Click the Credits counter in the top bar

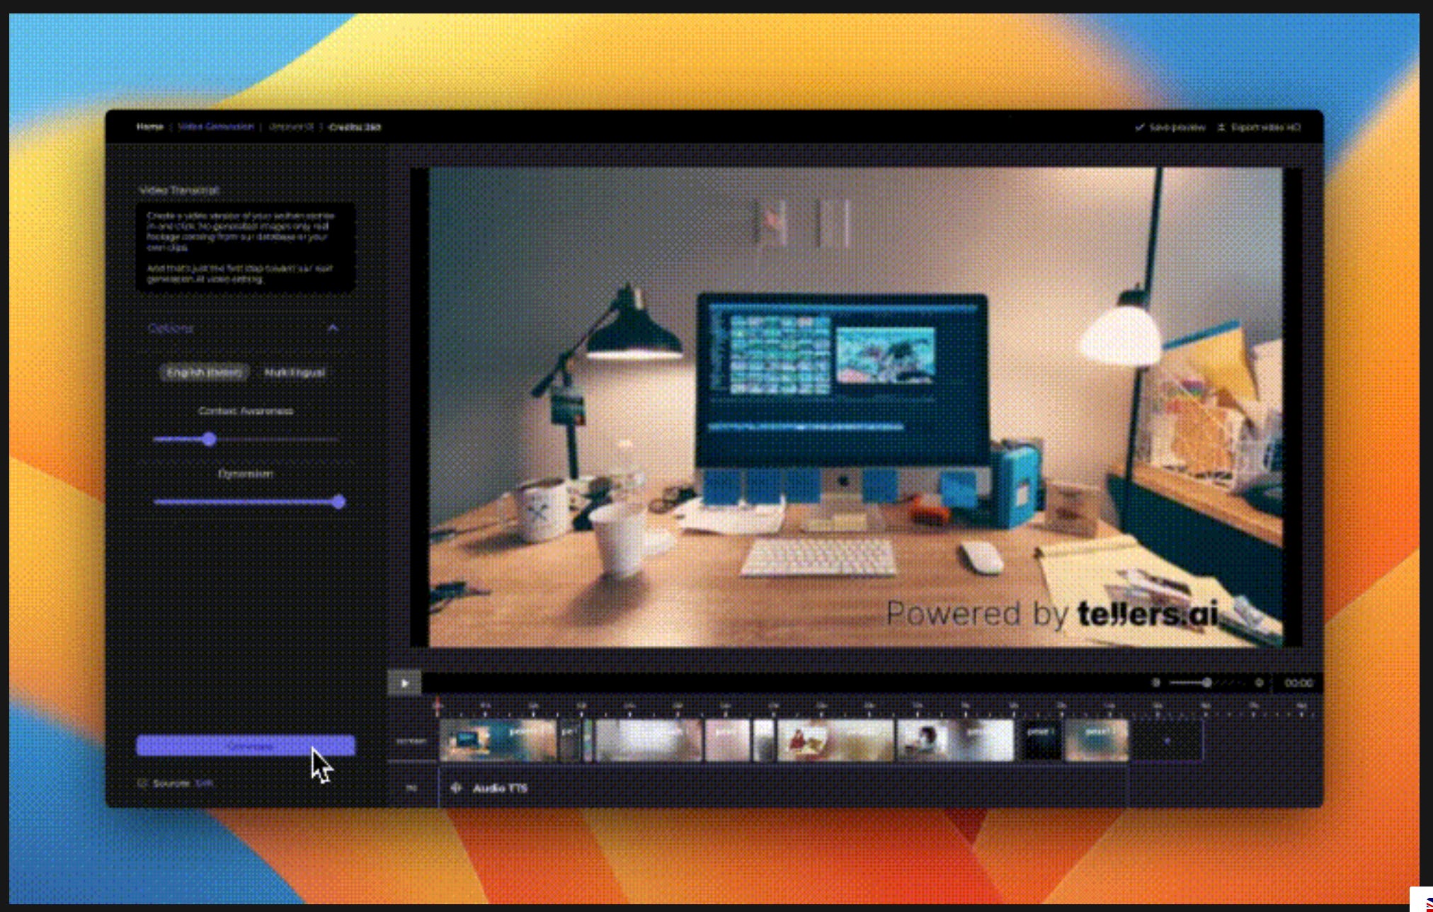click(x=355, y=127)
